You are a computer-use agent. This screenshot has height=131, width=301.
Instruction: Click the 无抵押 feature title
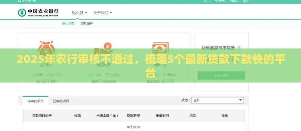tap(46, 65)
